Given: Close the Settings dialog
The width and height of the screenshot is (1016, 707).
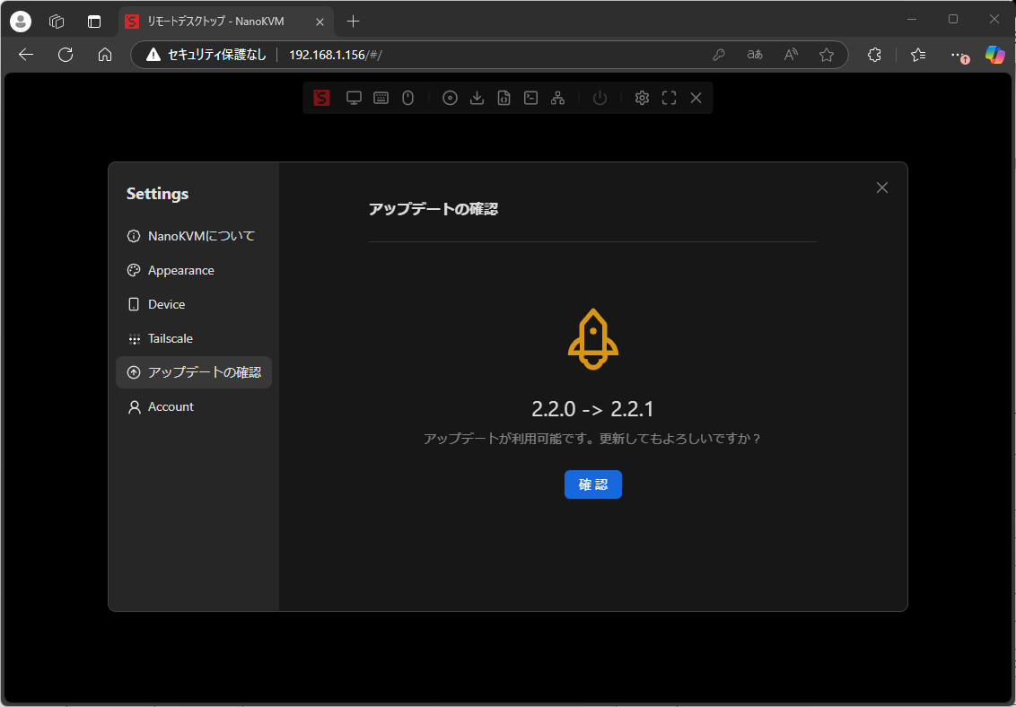Looking at the screenshot, I should point(882,188).
